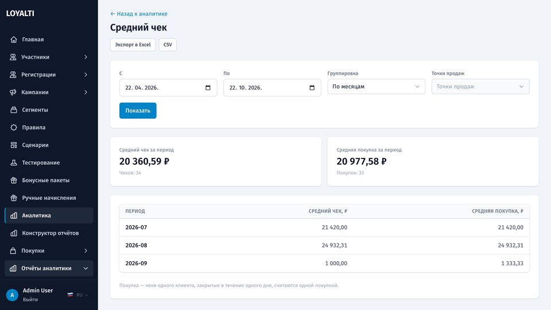Screen dimensions: 551x310
Task: Click the Конструктор отчётов chart icon
Action: (x=14, y=233)
